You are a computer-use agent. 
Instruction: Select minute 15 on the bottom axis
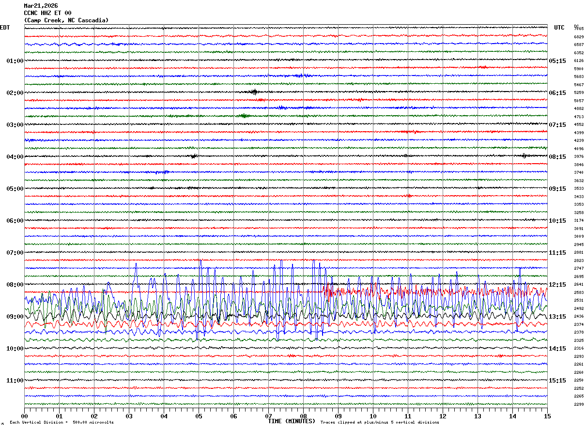pyautogui.click(x=547, y=416)
